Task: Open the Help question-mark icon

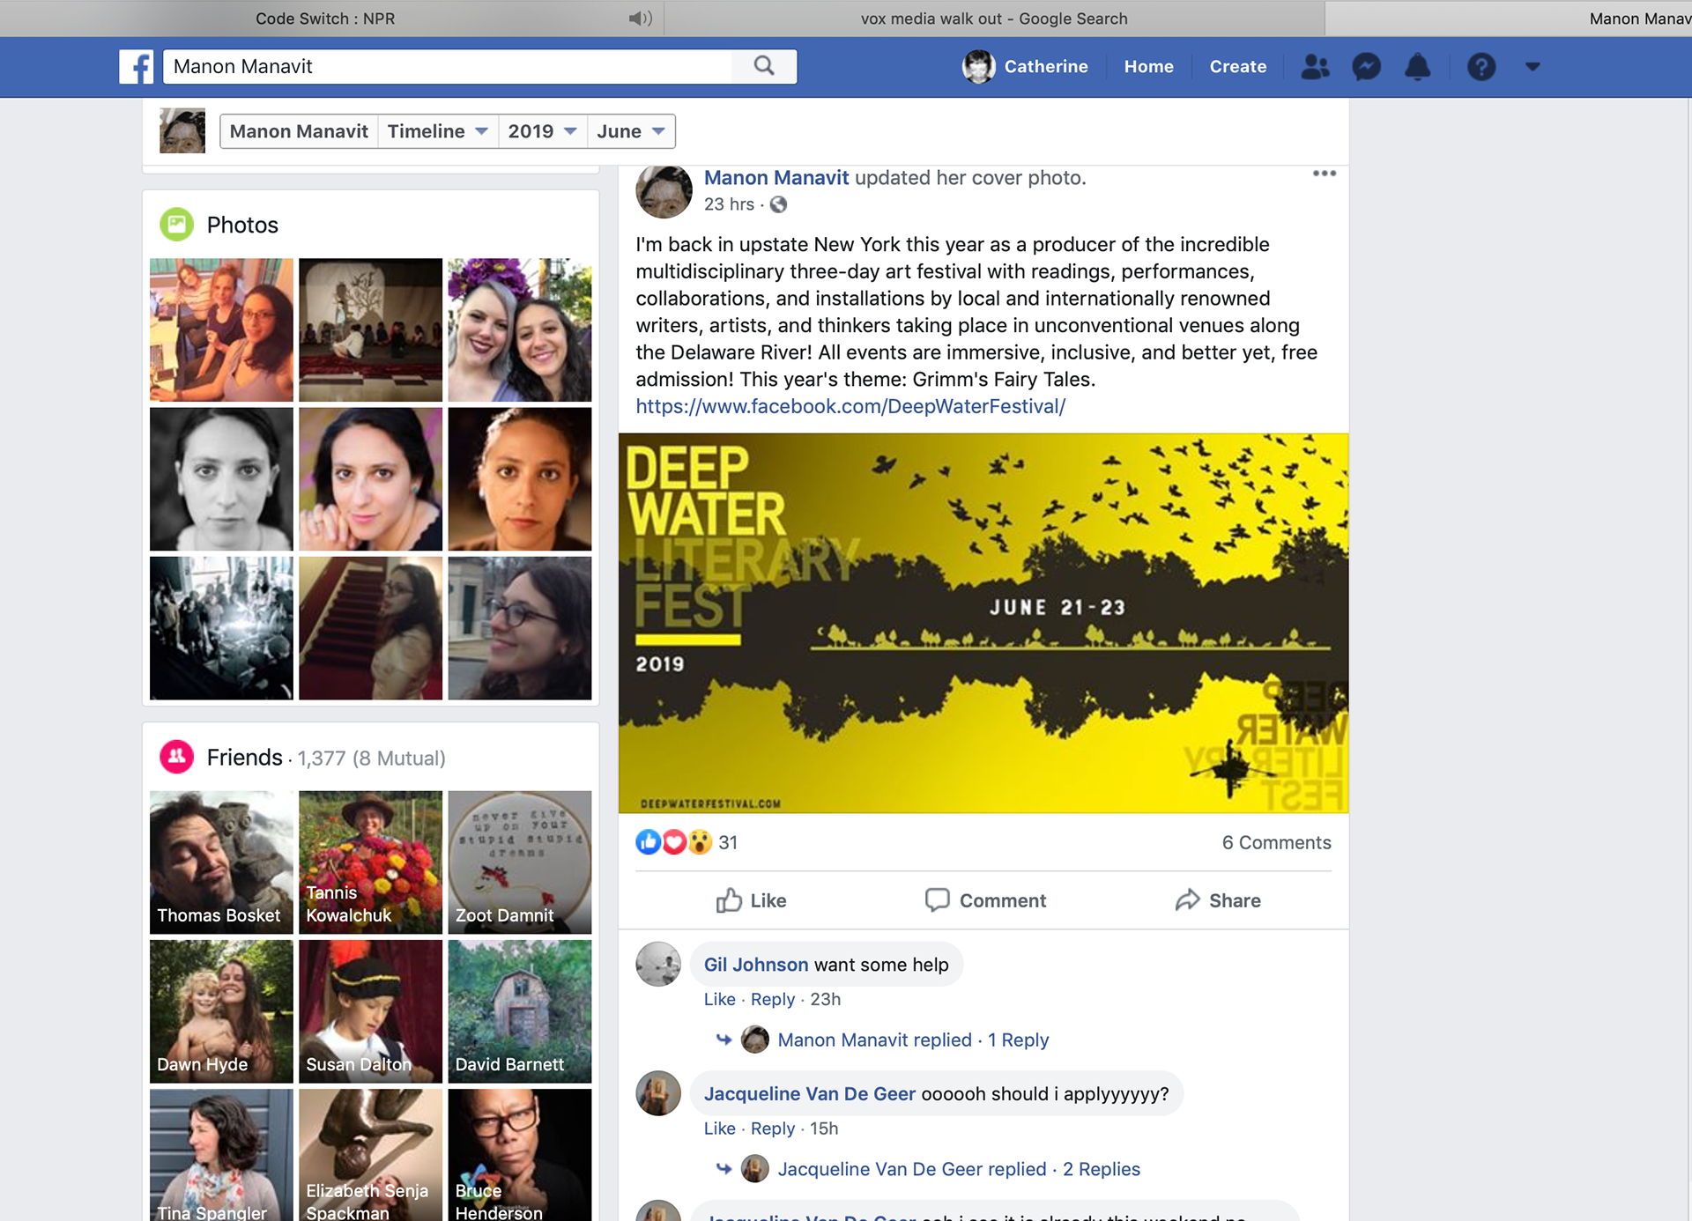Action: [x=1480, y=67]
